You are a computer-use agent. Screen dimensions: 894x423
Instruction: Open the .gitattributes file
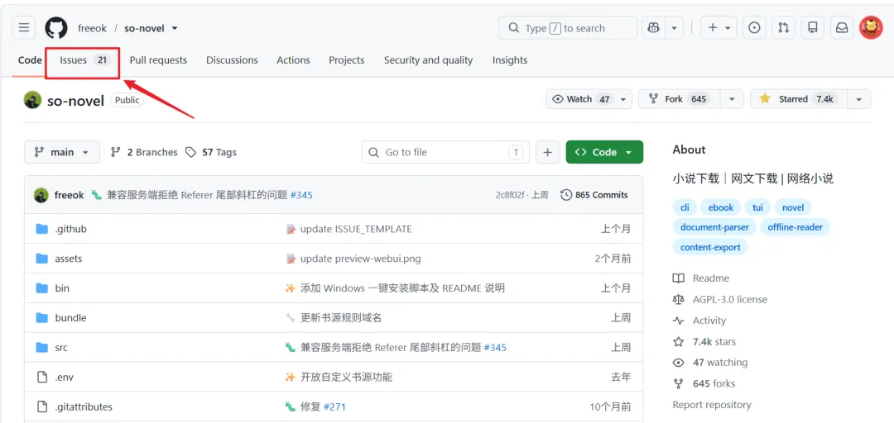point(84,406)
